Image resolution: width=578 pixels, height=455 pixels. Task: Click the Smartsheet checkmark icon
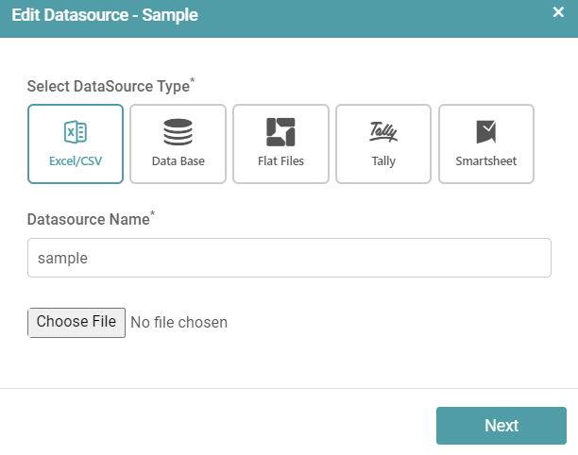point(486,132)
